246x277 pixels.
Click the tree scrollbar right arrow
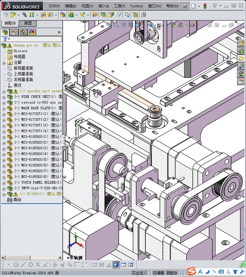click(x=60, y=258)
